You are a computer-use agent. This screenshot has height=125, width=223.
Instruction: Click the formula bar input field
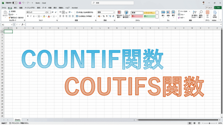tap(123, 25)
